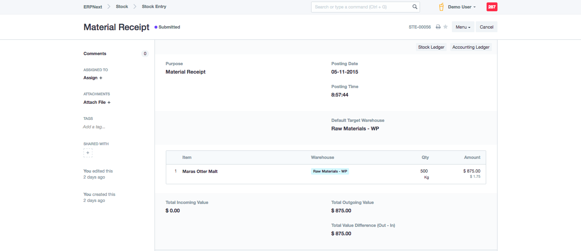Expand the Demo User account dropdown
581x251 pixels.
tap(462, 7)
